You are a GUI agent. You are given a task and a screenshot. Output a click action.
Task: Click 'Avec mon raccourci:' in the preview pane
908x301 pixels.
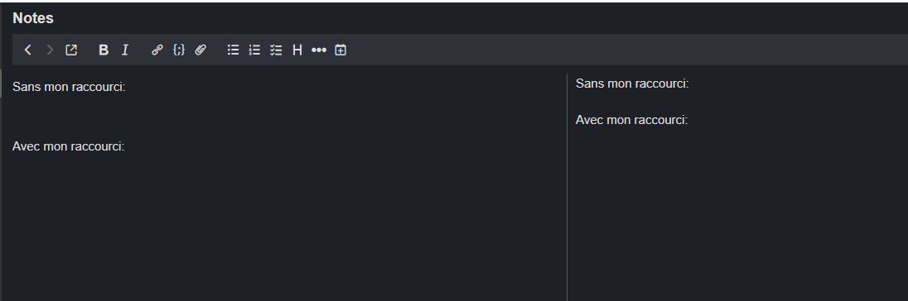(632, 120)
